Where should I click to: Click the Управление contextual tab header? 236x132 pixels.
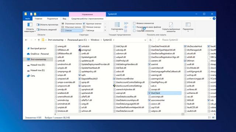click(87, 14)
